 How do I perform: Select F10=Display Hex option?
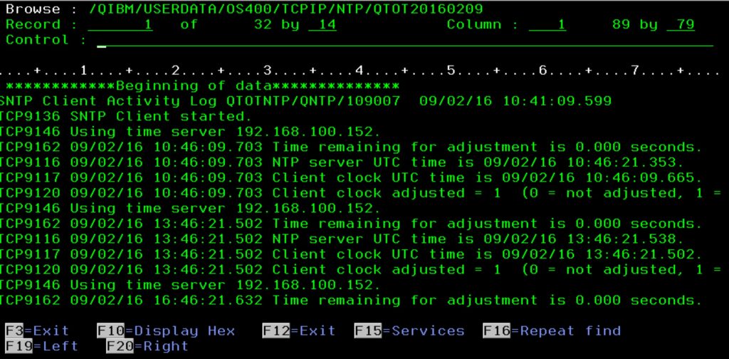[175, 331]
